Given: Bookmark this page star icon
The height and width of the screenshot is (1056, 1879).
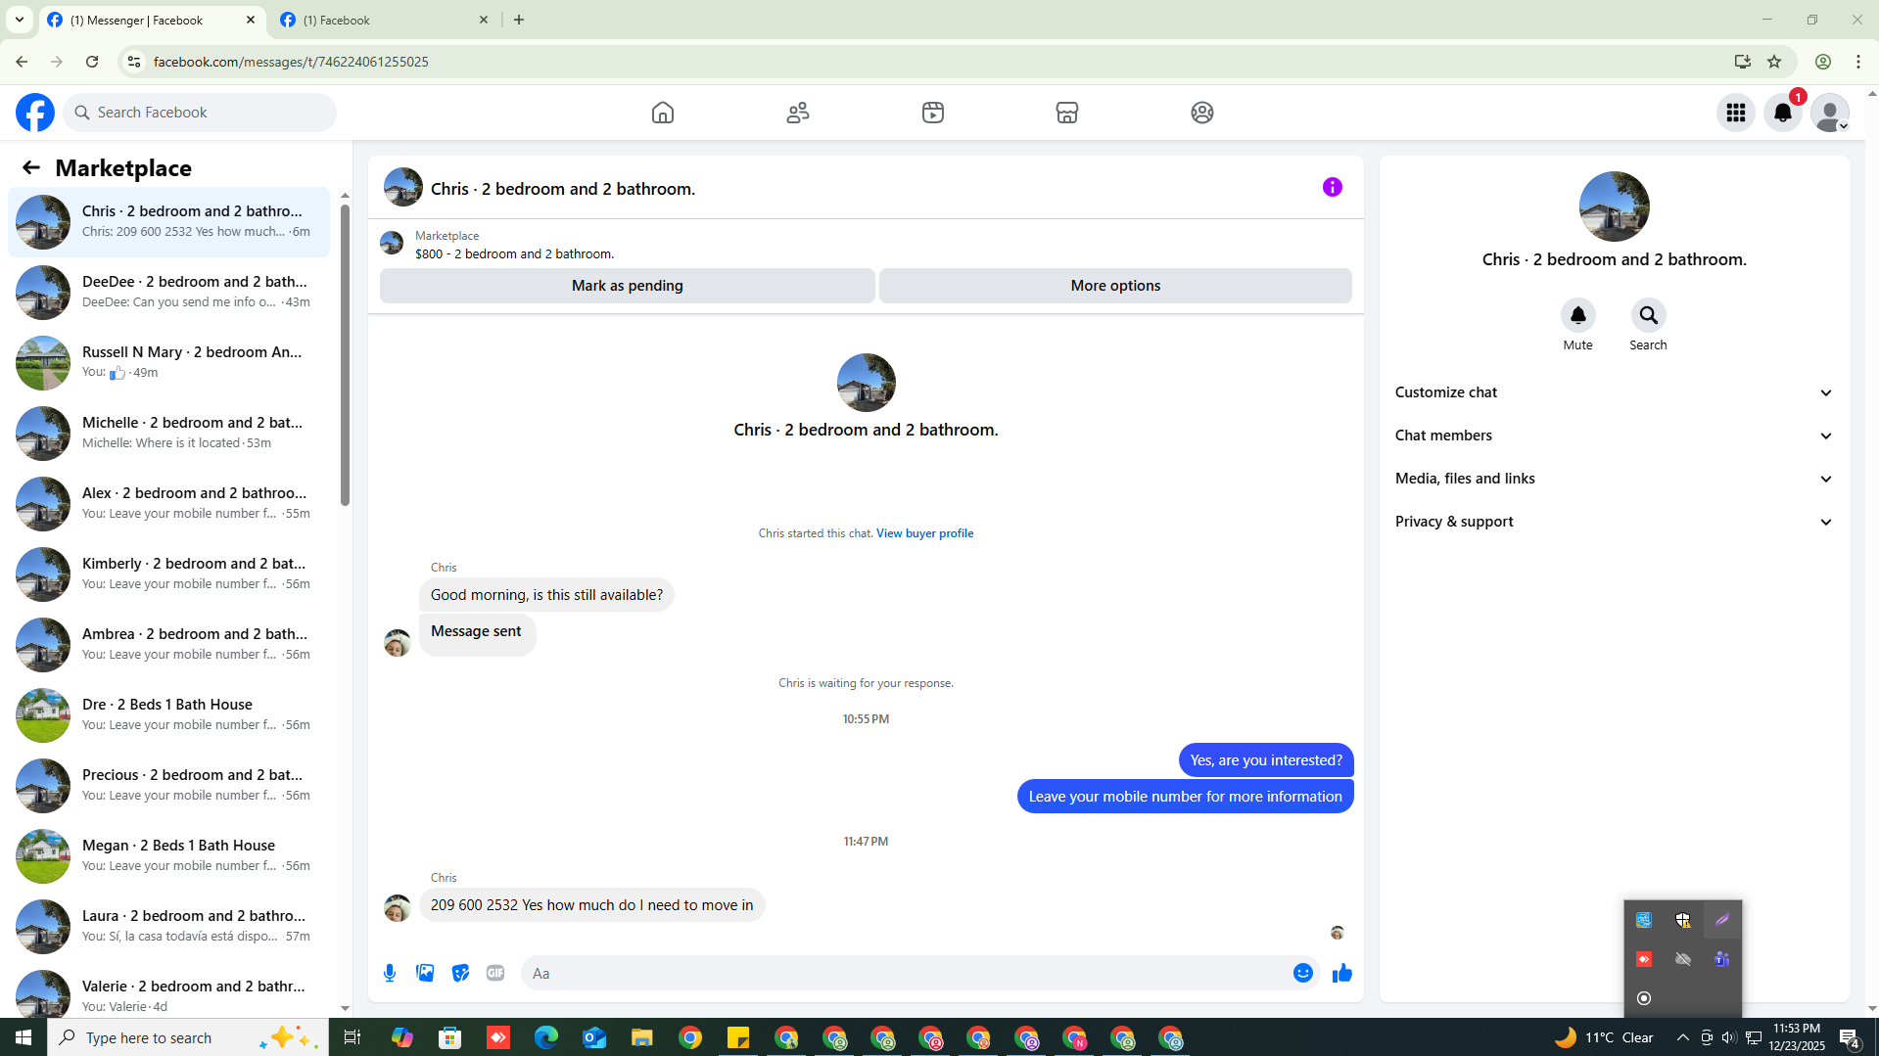Looking at the screenshot, I should pos(1774,62).
